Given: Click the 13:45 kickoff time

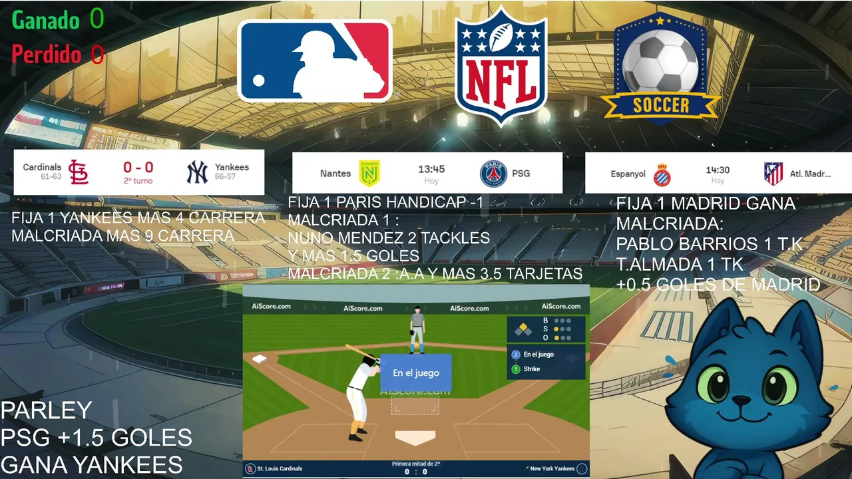Looking at the screenshot, I should [x=431, y=169].
